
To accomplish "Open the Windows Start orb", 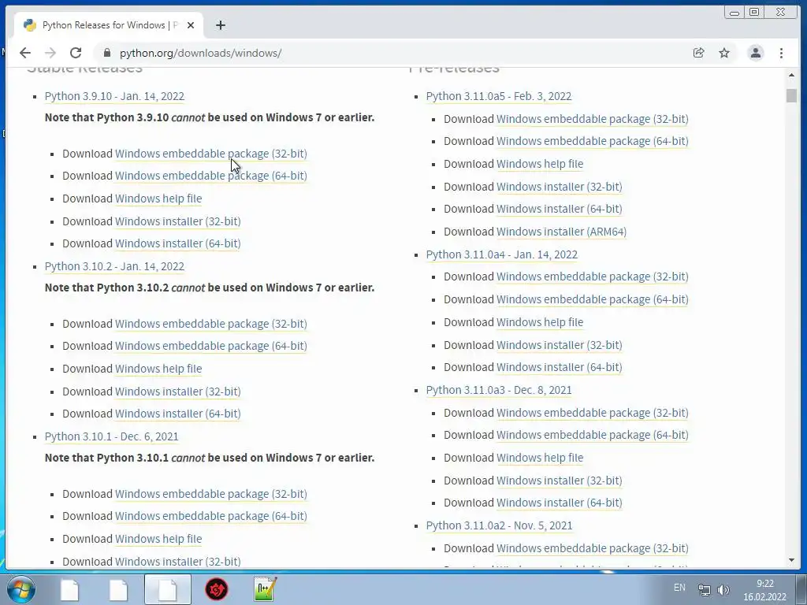I will click(x=21, y=589).
